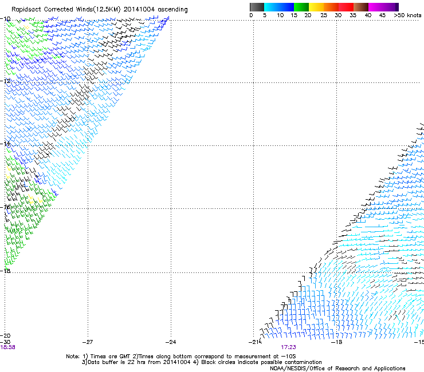Screen dimensions: 424x372
Task: Click the 'Data buffer is 22 hrs' note
Action: (119, 362)
